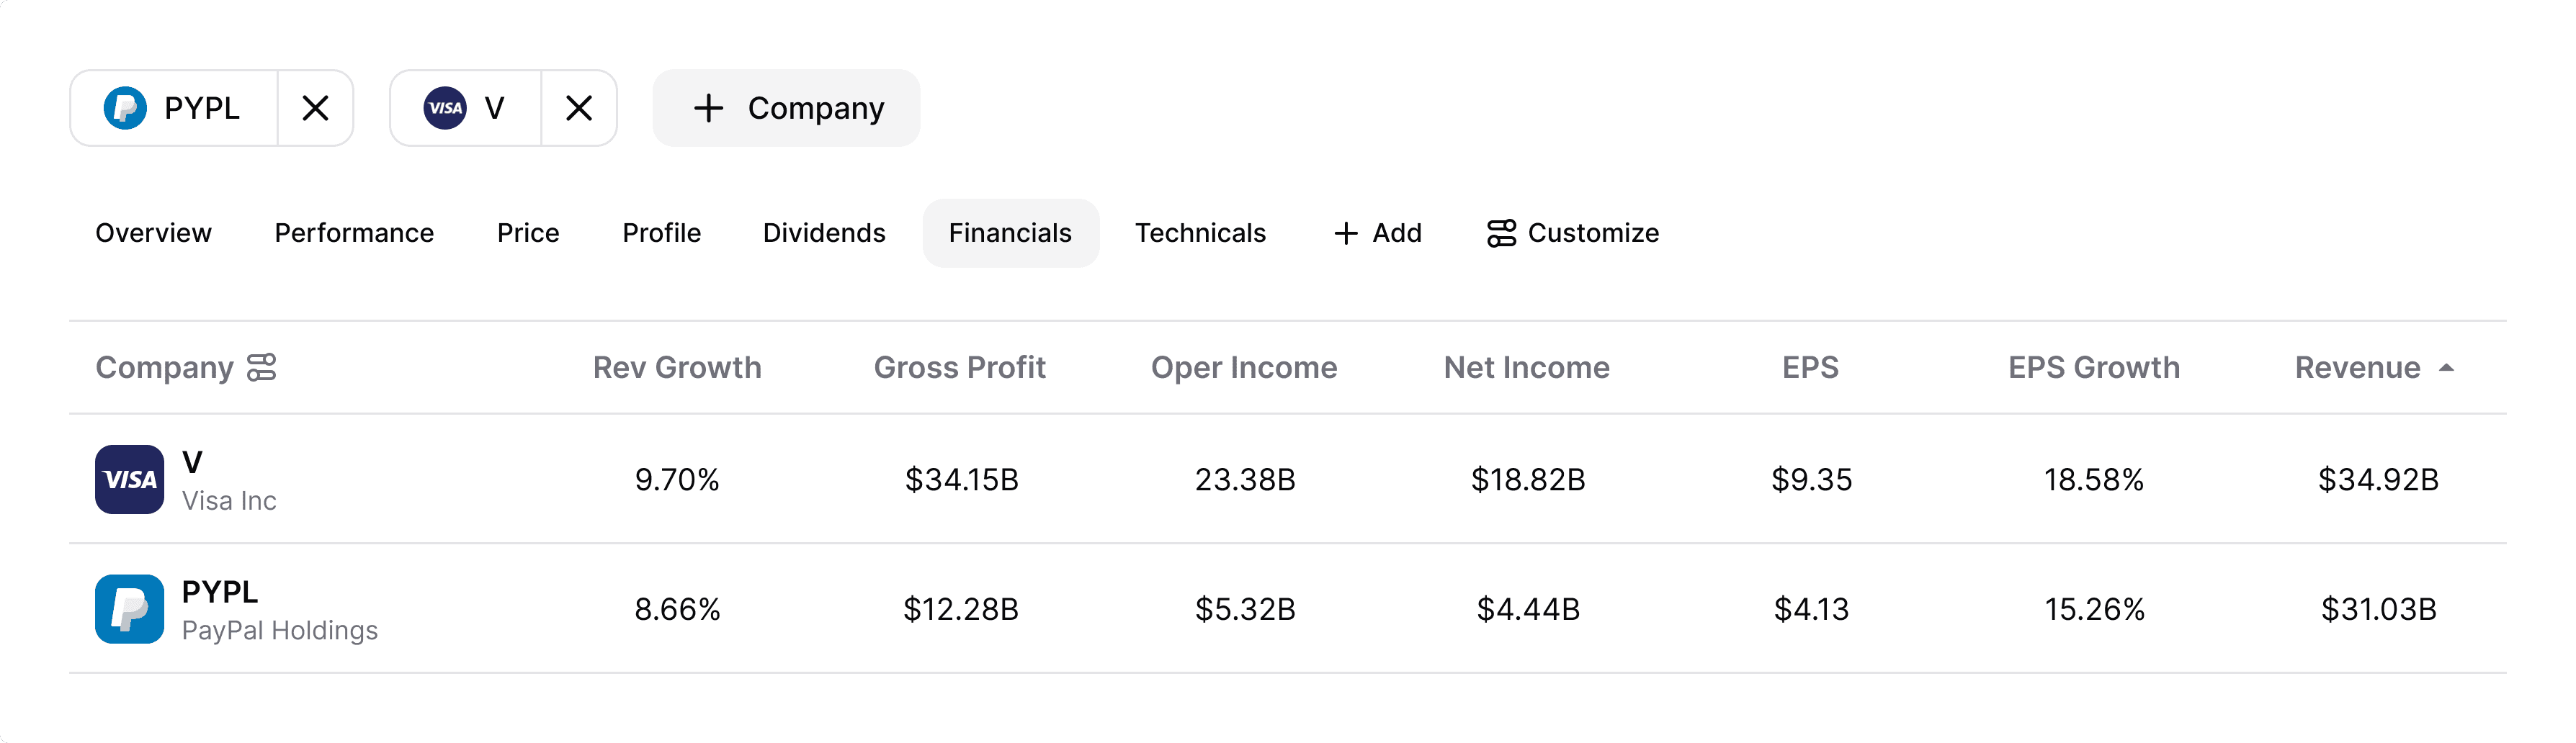Image resolution: width=2576 pixels, height=743 pixels.
Task: Click the Revenue sort arrow
Action: pos(2446,368)
